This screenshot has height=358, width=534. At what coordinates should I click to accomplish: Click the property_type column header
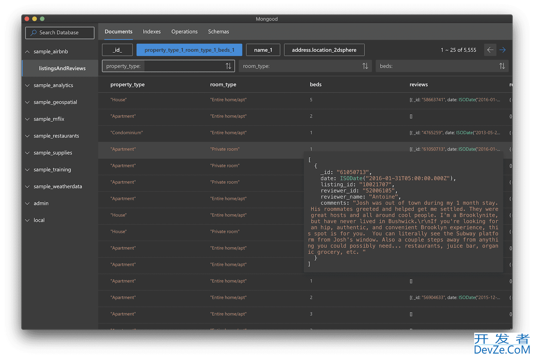(x=127, y=84)
